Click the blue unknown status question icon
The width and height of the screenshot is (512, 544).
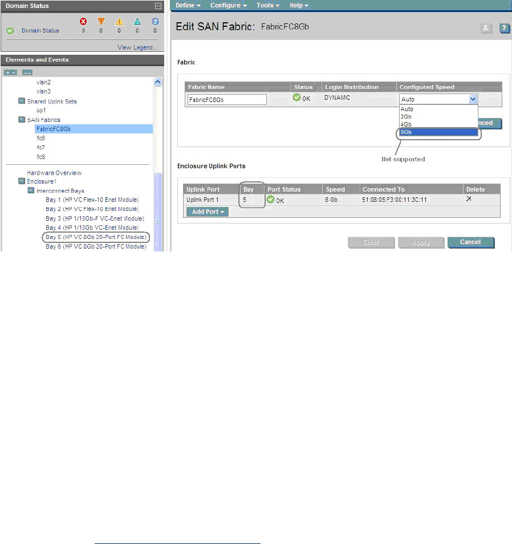click(x=155, y=21)
